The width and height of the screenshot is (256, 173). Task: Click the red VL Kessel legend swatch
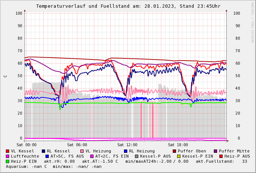coord(8,151)
